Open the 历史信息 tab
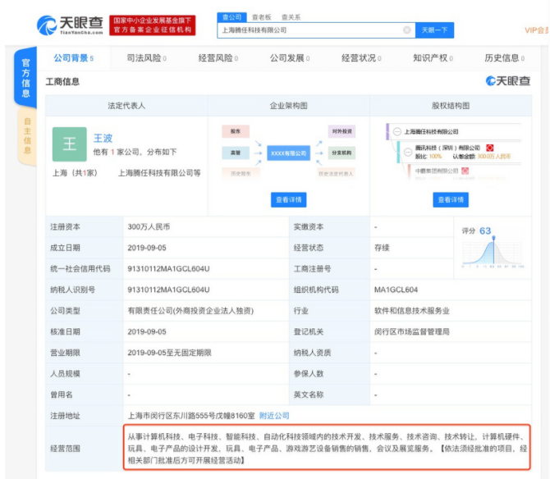This screenshot has width=550, height=479. (504, 58)
